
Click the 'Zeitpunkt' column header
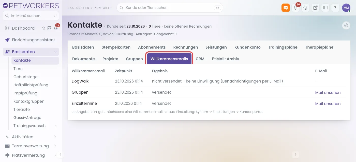[x=124, y=71]
